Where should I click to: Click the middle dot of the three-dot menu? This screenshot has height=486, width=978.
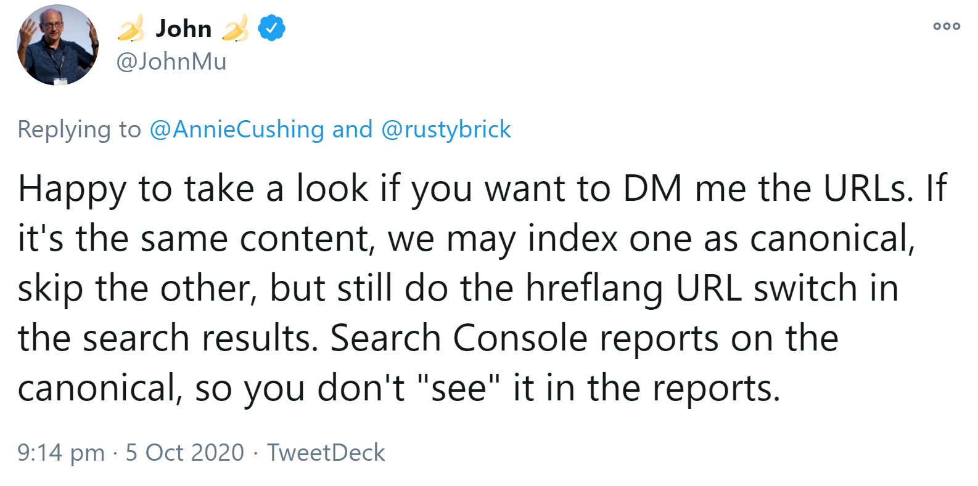pyautogui.click(x=947, y=26)
